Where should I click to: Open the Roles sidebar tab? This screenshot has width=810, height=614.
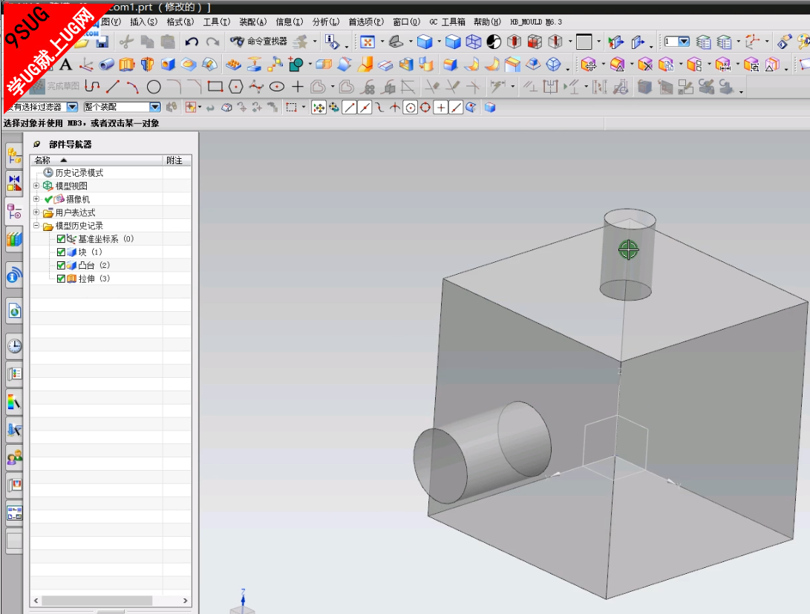[x=14, y=457]
